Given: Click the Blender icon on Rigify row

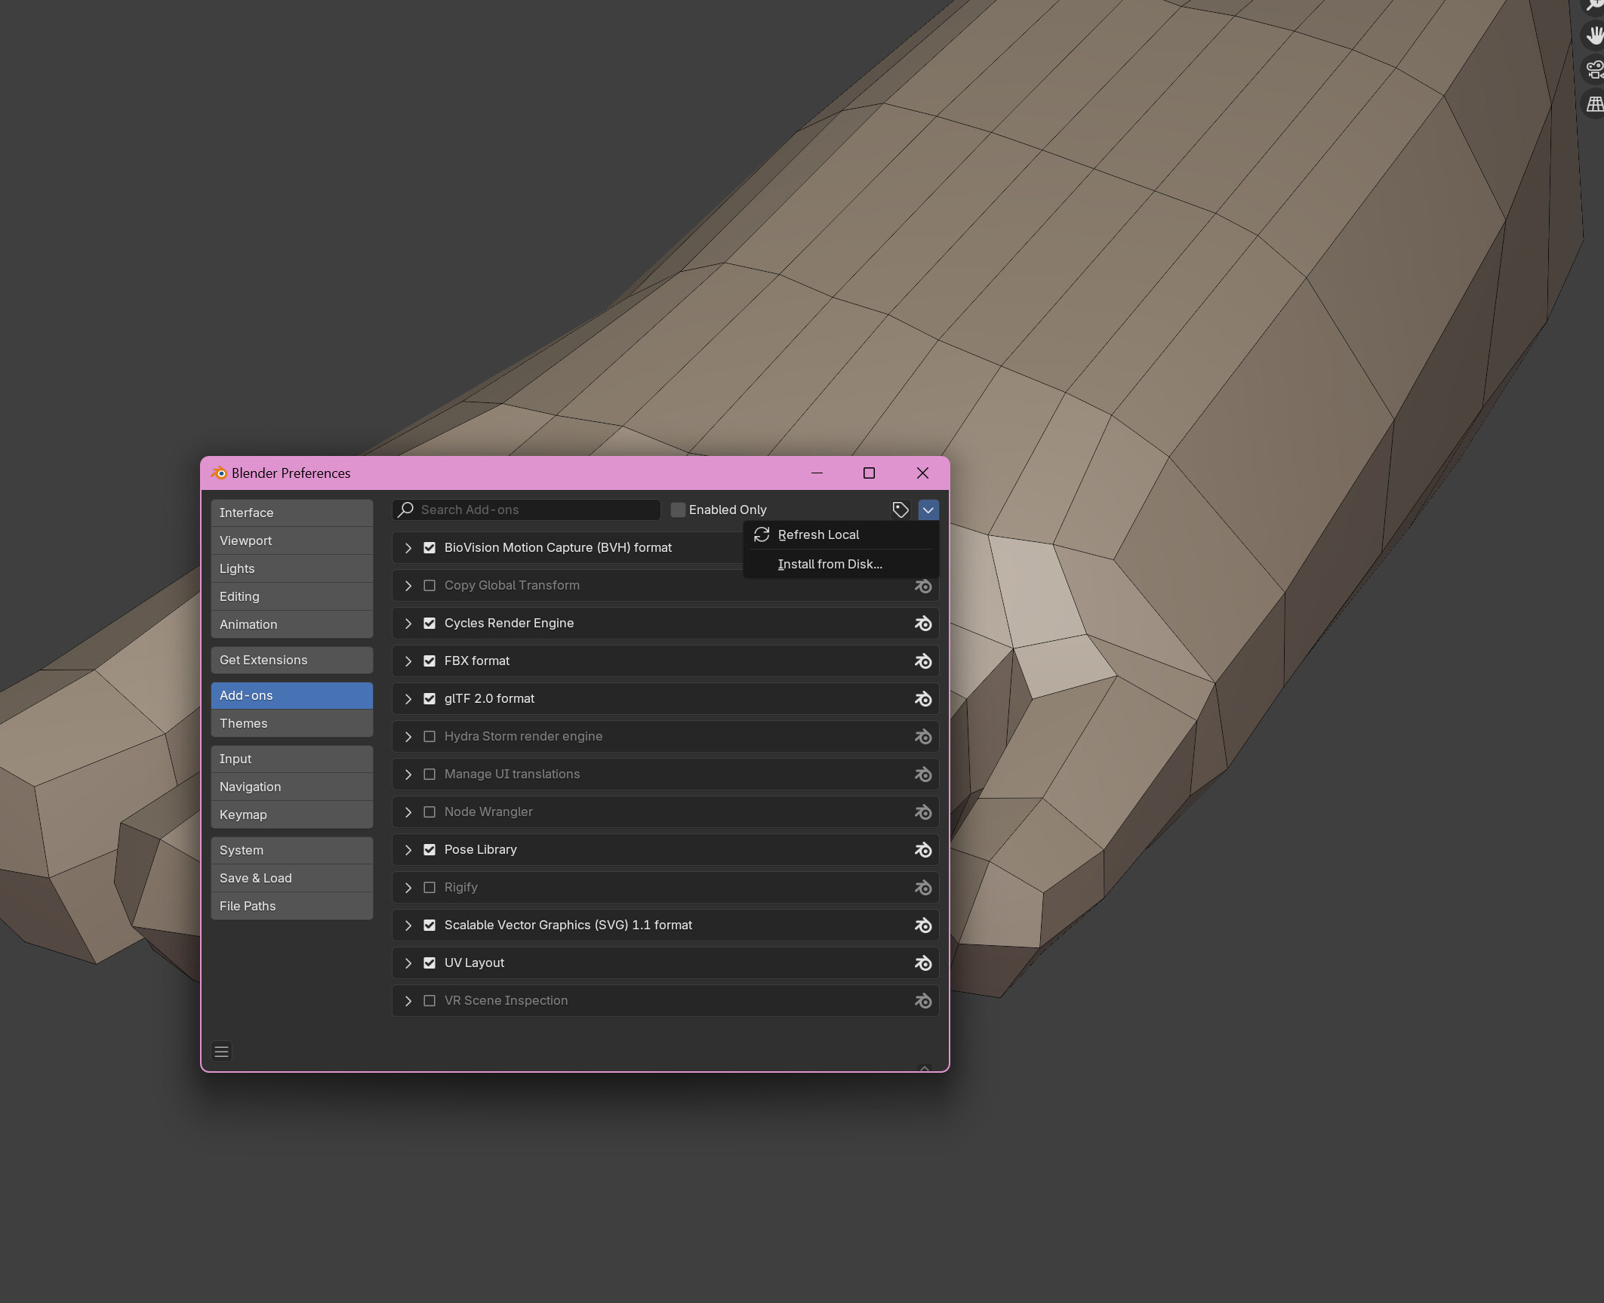Looking at the screenshot, I should (923, 888).
